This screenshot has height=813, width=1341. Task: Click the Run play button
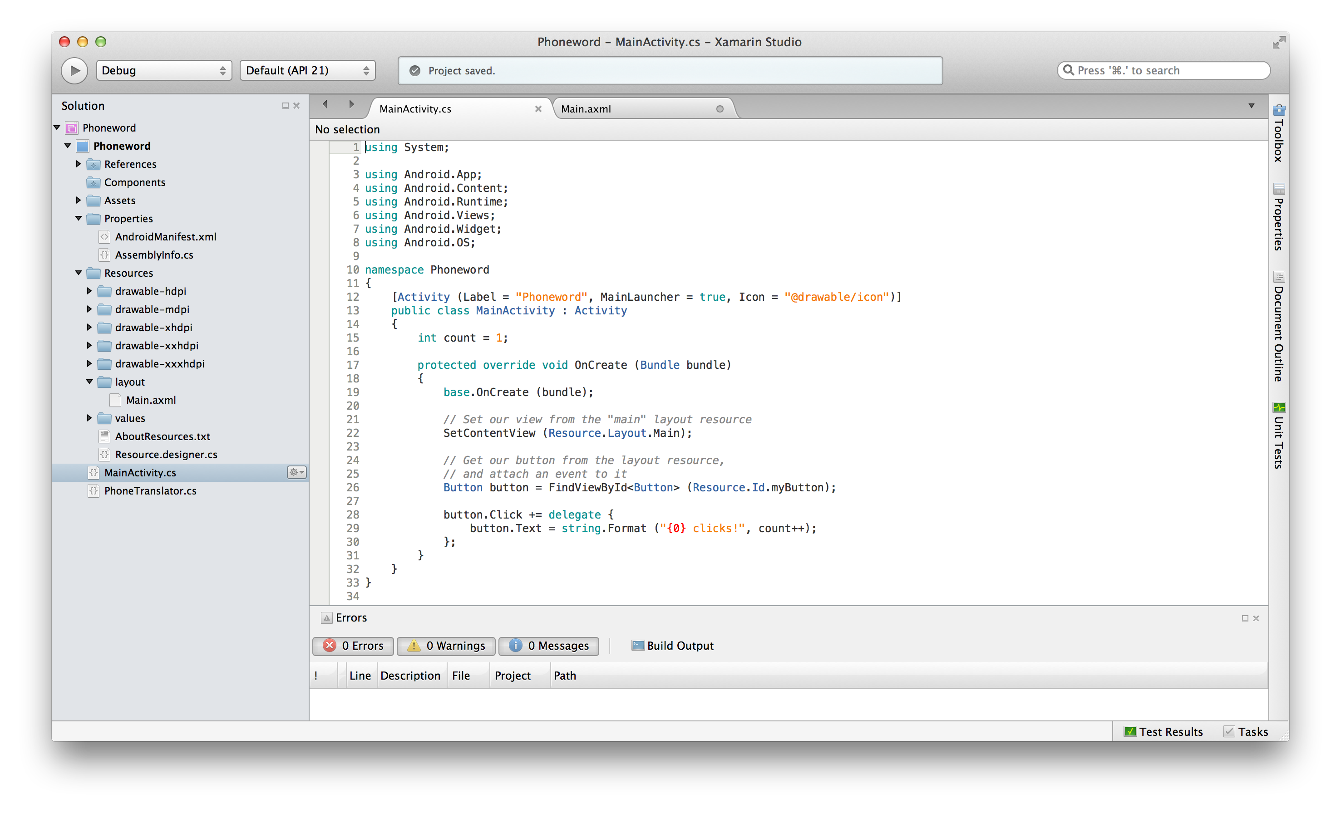pyautogui.click(x=74, y=71)
